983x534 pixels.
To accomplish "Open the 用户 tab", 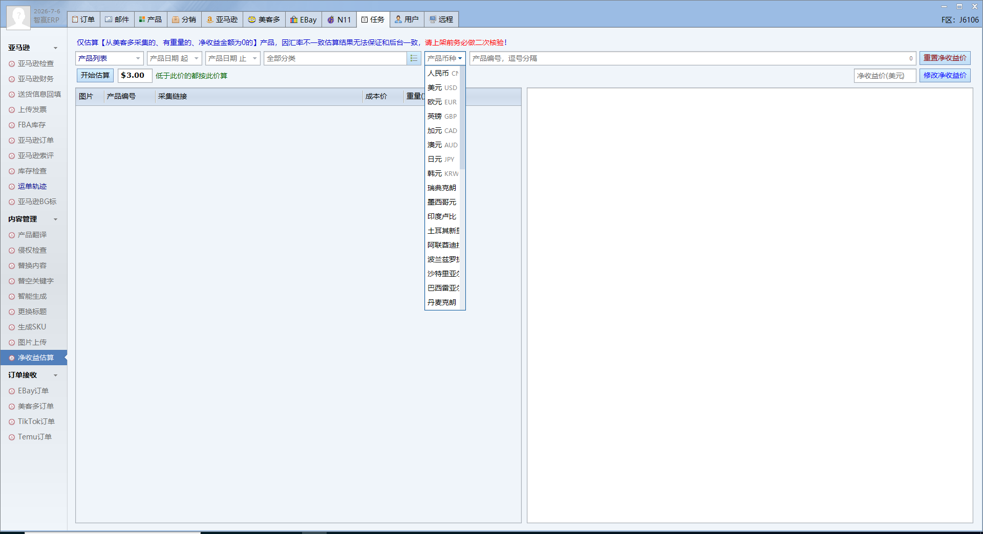I will coord(407,19).
